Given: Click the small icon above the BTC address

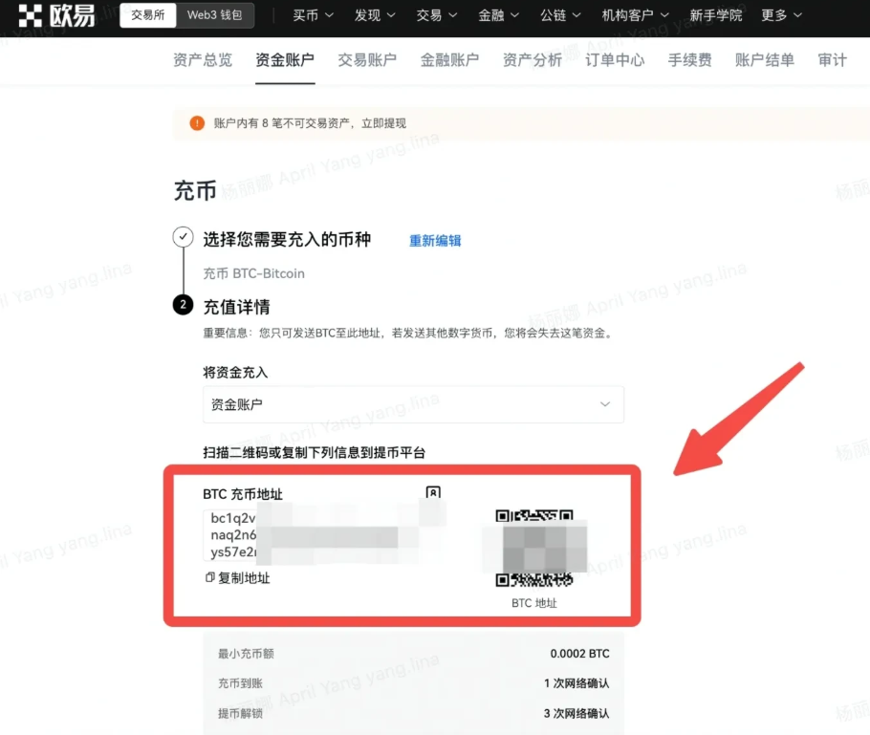Looking at the screenshot, I should pyautogui.click(x=433, y=492).
